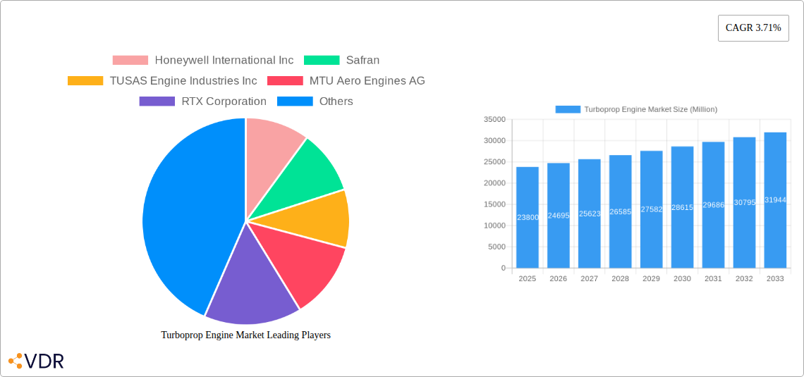
Task: Click the 2025 x-axis label
Action: coord(528,278)
